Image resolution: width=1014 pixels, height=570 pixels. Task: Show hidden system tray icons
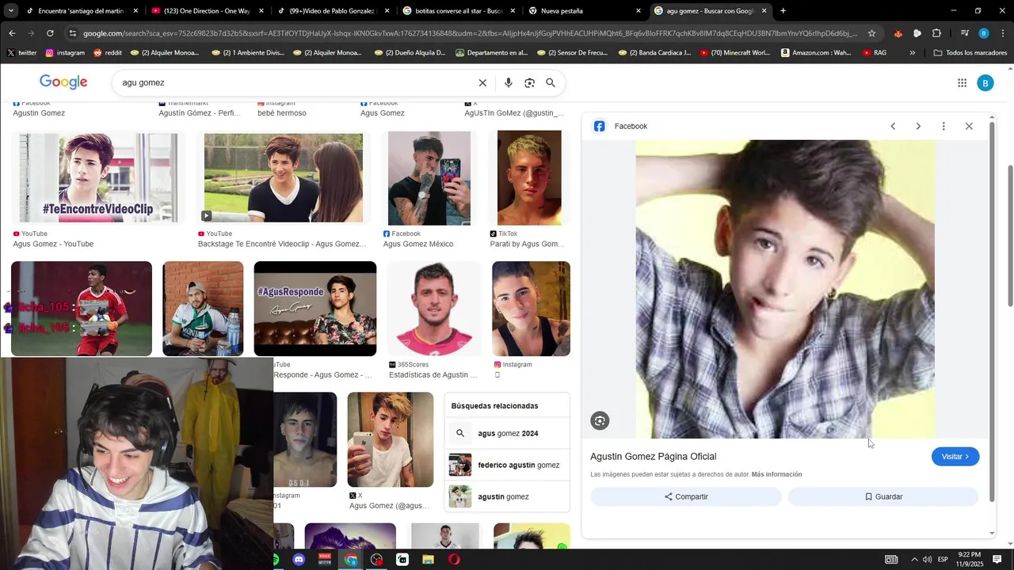(x=914, y=560)
